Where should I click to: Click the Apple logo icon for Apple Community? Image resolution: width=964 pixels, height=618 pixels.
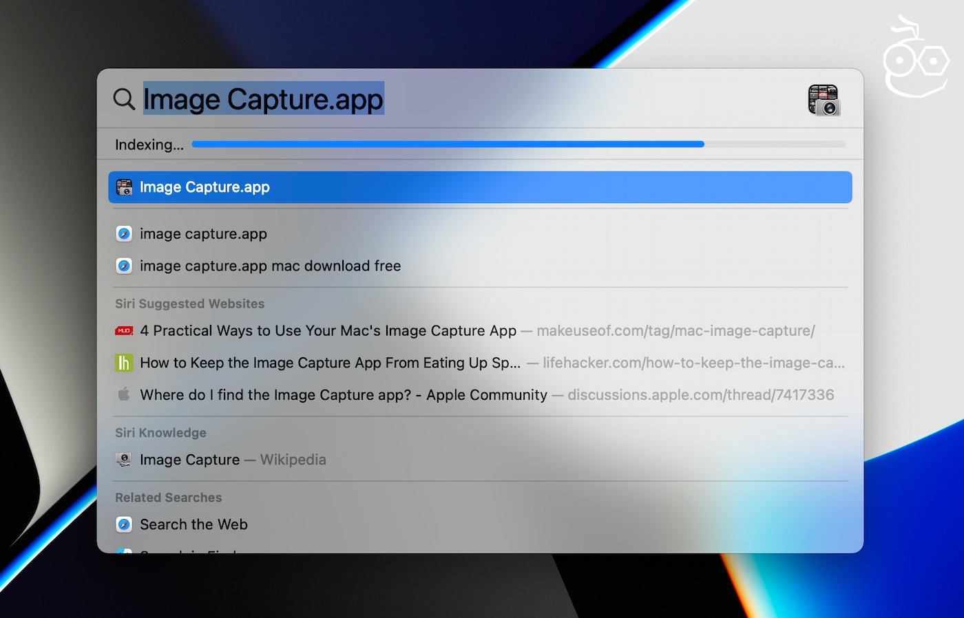pos(124,394)
